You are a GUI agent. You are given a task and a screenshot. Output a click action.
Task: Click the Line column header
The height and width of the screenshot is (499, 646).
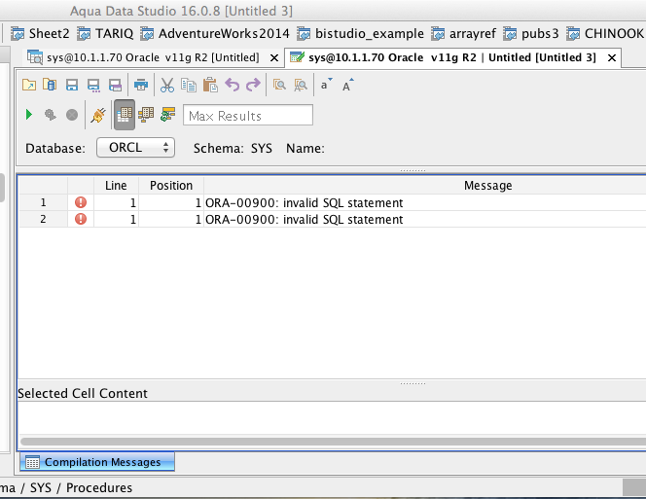coord(116,186)
